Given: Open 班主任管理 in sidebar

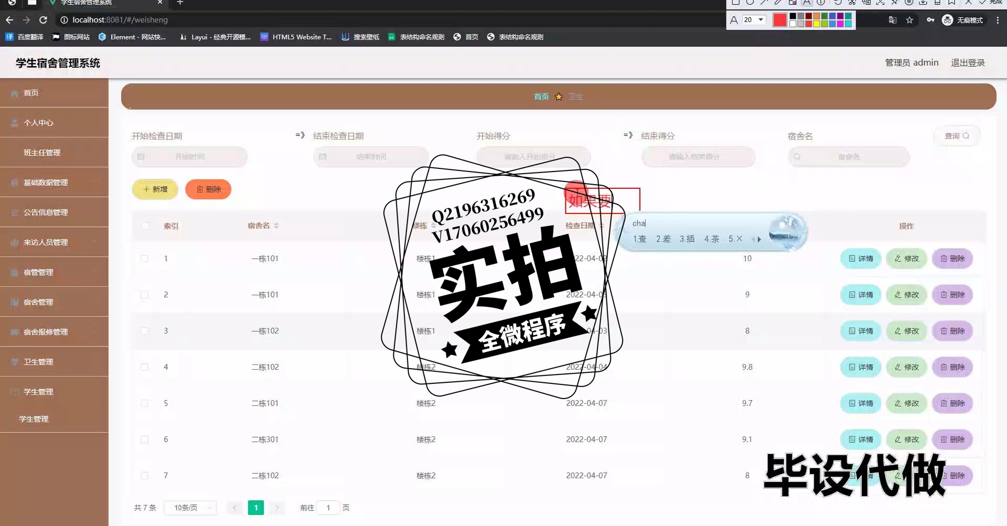Looking at the screenshot, I should point(54,153).
